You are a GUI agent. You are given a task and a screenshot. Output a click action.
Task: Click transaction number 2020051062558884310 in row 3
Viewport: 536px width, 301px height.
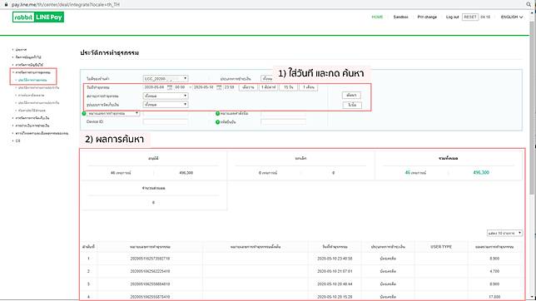coord(150,284)
